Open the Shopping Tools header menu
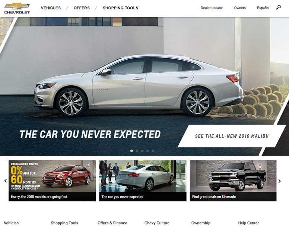The image size is (289, 226). click(121, 8)
